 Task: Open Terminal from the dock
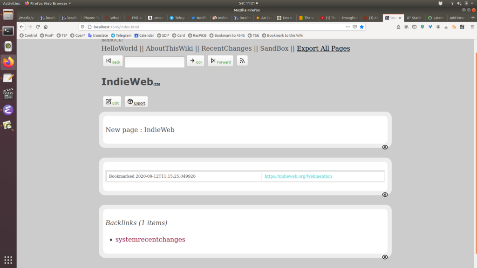click(x=8, y=31)
